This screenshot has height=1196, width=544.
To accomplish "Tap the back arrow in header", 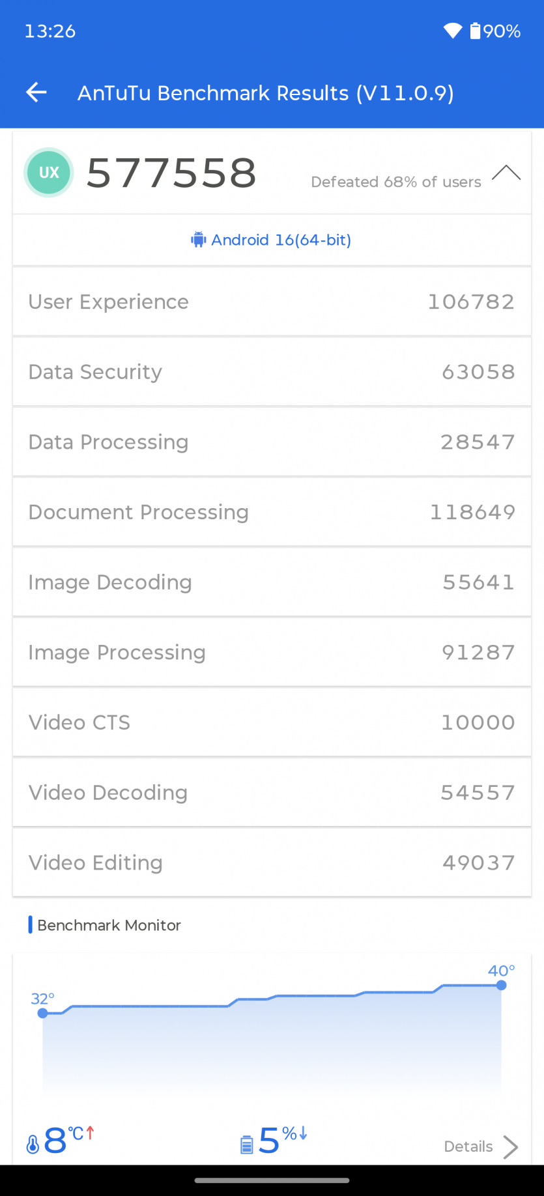I will 36,93.
